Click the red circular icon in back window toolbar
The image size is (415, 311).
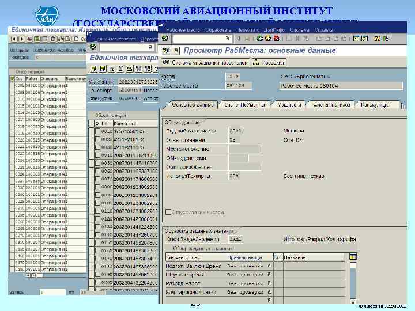click(x=30, y=39)
